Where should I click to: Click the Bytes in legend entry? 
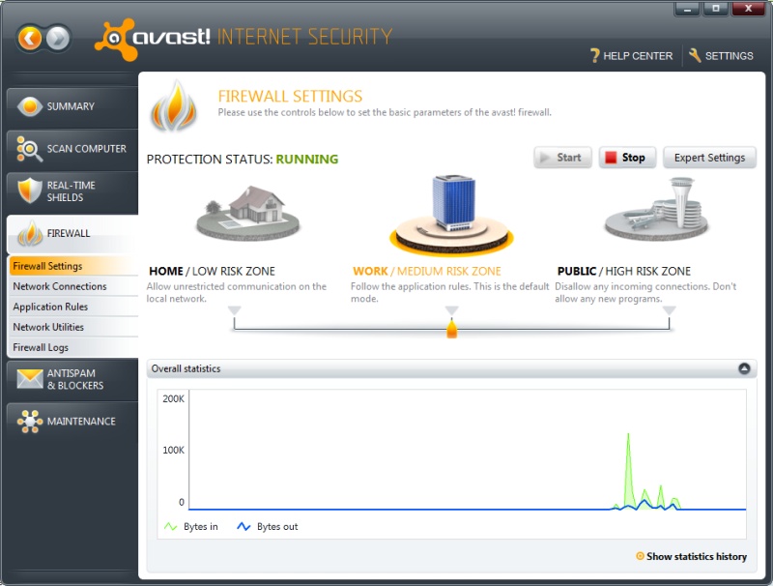[190, 527]
